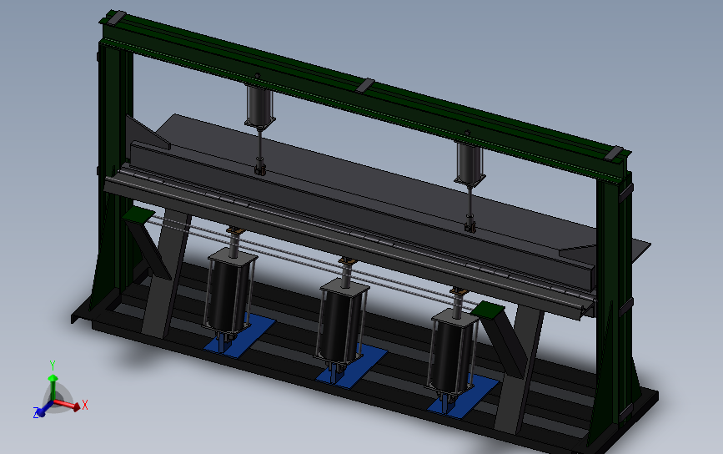Click the green Y axis of the orientation triad
The width and height of the screenshot is (723, 454).
pos(53,381)
